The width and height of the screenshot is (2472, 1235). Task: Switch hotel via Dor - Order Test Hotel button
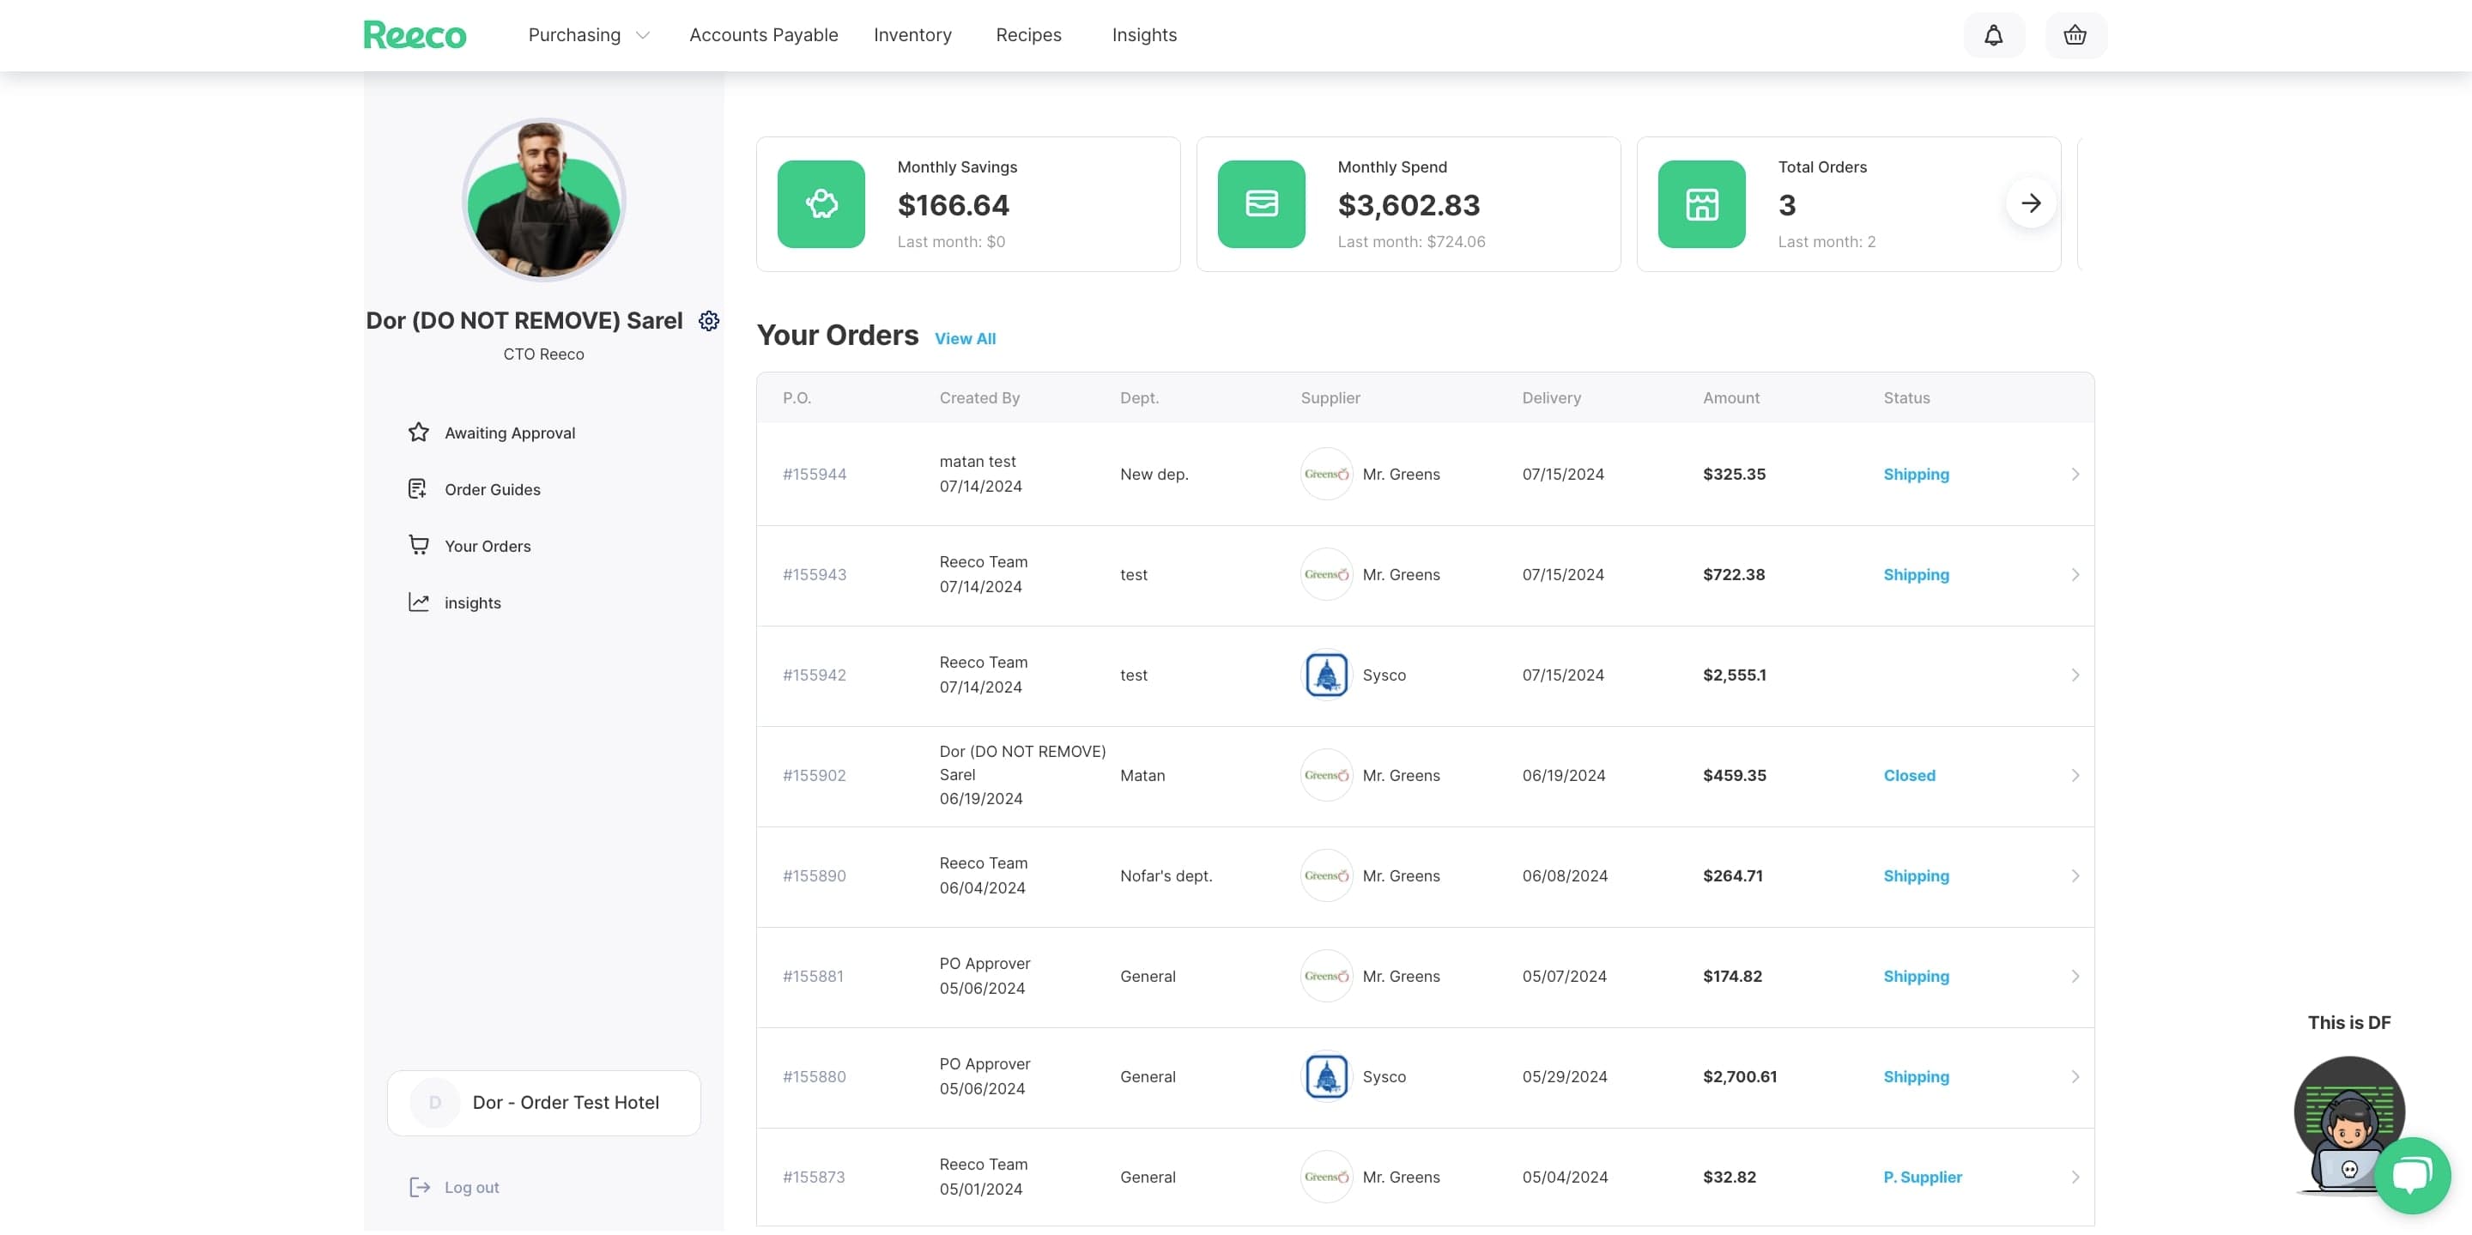pyautogui.click(x=543, y=1104)
